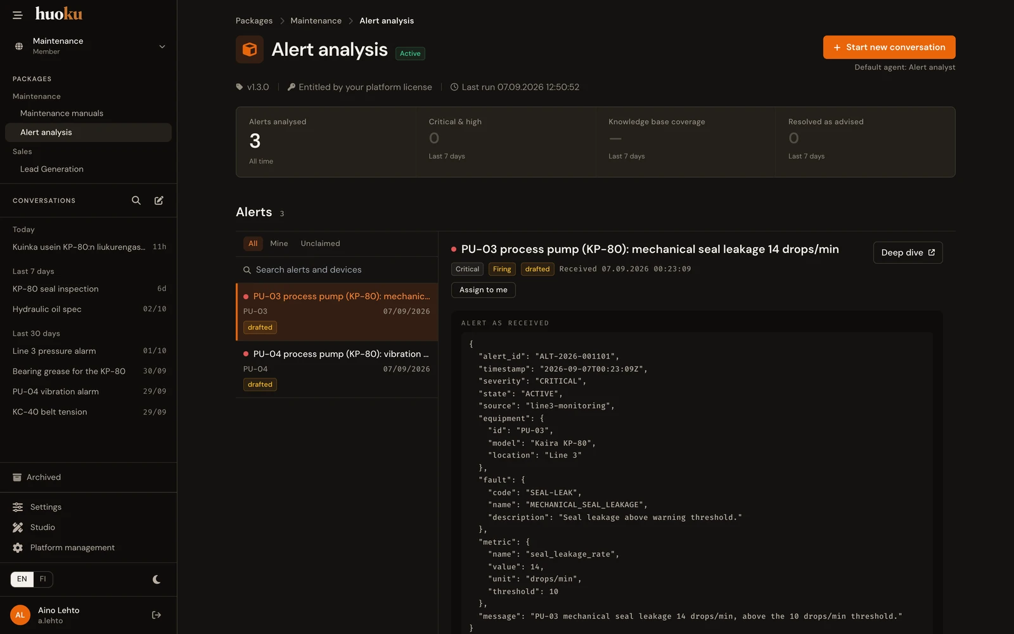Switch language to FI
The image size is (1014, 634).
point(43,579)
